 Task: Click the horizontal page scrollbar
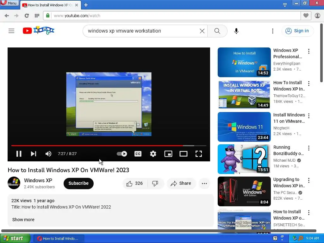[x=159, y=231]
